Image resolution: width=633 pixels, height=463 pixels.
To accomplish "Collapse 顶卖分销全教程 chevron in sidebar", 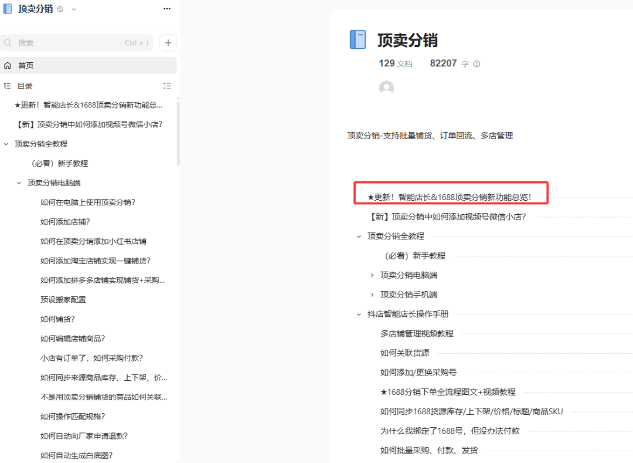I will (6, 144).
